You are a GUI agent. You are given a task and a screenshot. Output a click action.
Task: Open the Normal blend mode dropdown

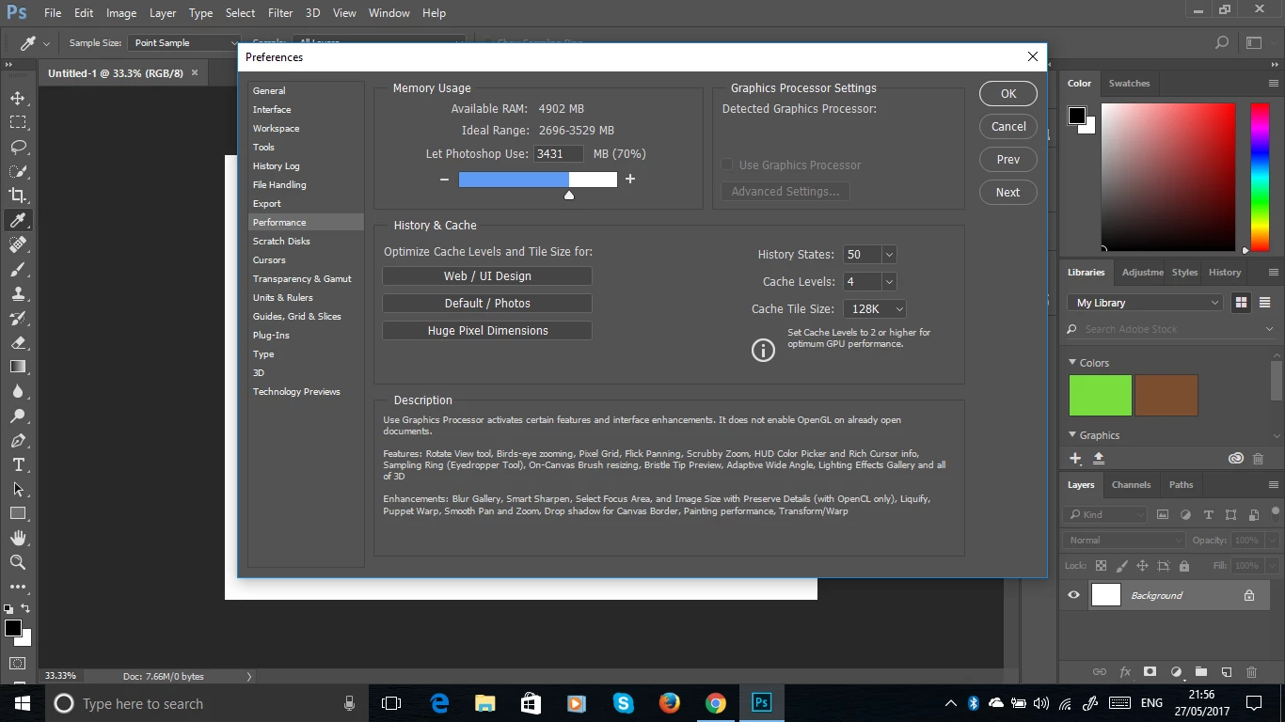[x=1124, y=541]
